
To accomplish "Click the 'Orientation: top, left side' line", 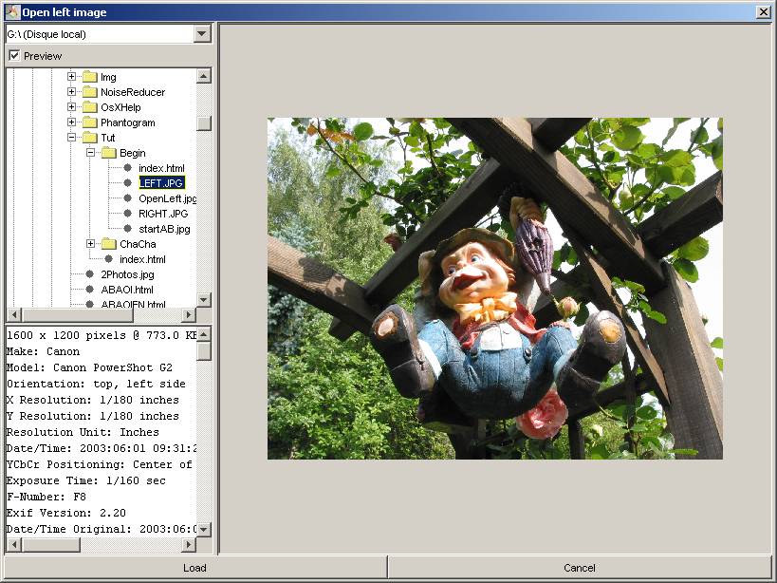I will click(x=96, y=384).
